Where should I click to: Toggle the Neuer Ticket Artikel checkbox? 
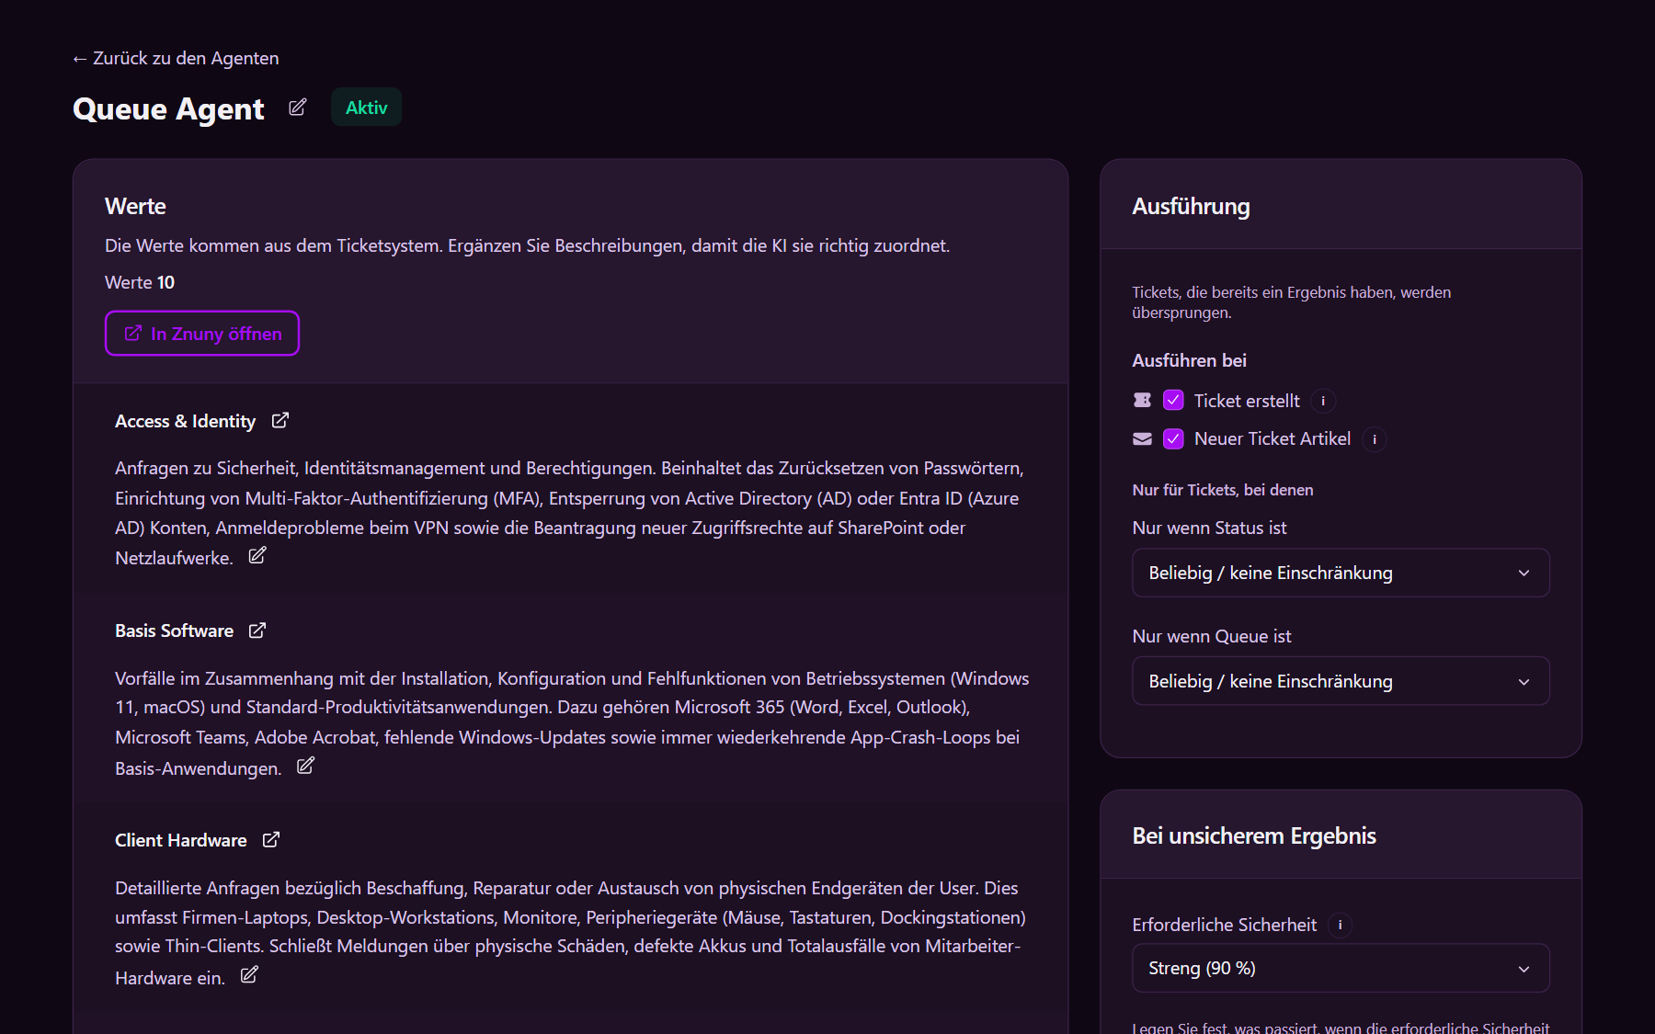(x=1173, y=438)
